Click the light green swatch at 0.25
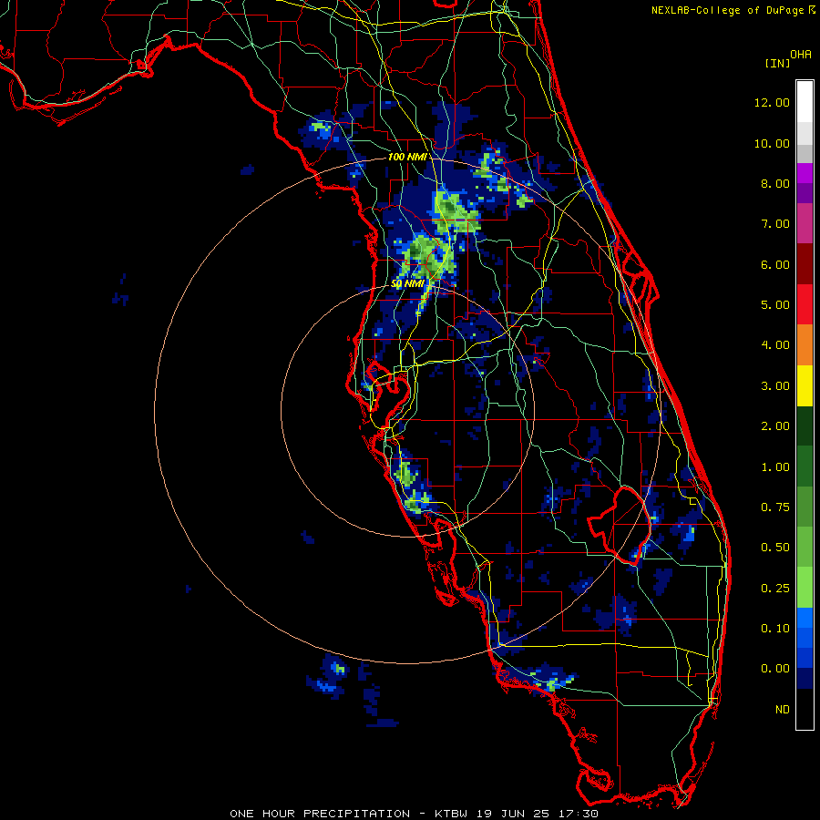This screenshot has width=820, height=820. (805, 588)
